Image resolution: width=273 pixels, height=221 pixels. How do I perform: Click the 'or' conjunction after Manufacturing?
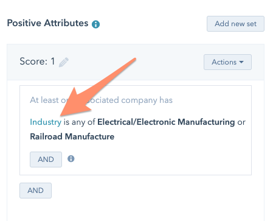click(x=241, y=122)
